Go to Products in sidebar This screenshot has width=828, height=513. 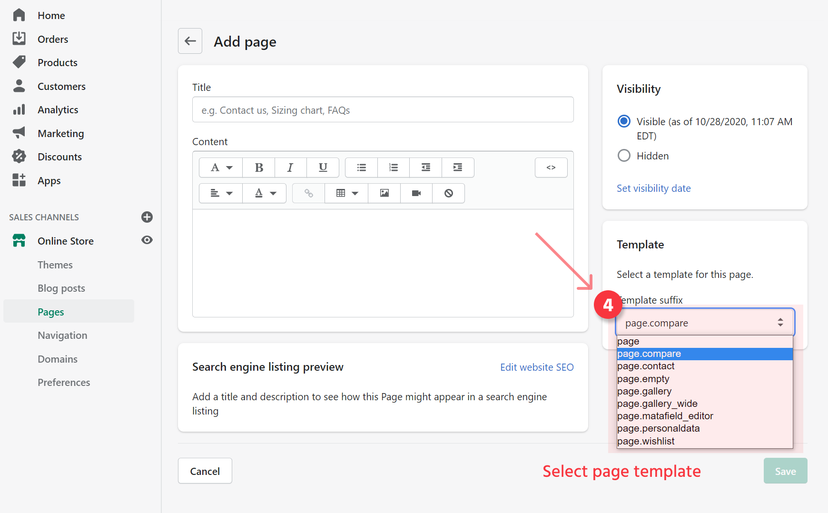coord(57,63)
